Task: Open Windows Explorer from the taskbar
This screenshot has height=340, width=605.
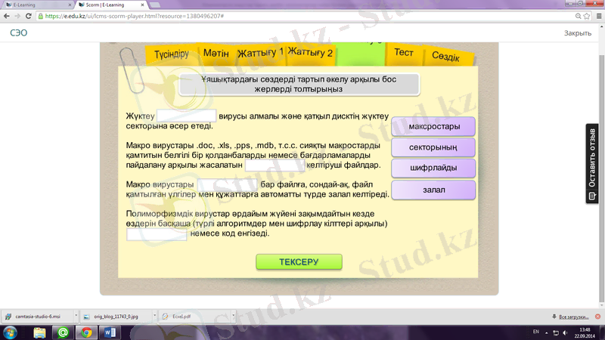Action: 39,332
